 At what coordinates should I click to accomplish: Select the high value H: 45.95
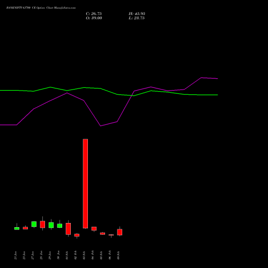tap(137, 14)
